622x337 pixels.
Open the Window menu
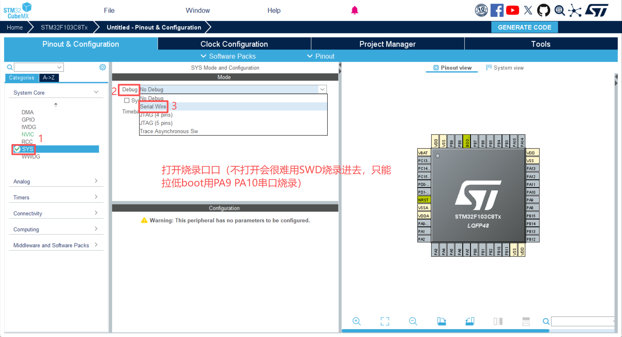[198, 10]
